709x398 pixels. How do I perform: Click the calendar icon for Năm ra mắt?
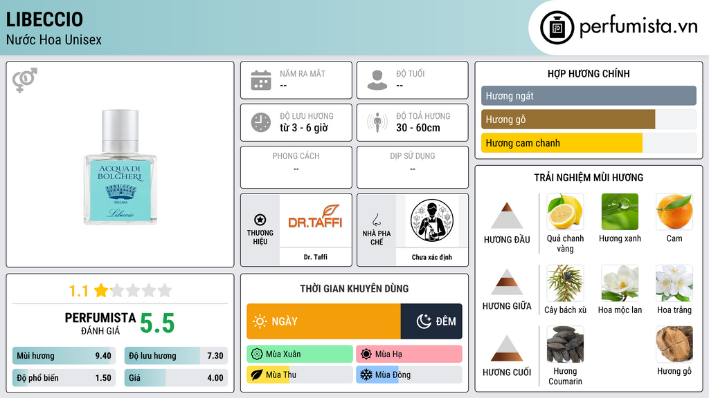(261, 80)
